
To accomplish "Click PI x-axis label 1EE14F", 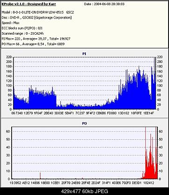I will (x=148, y=113).
